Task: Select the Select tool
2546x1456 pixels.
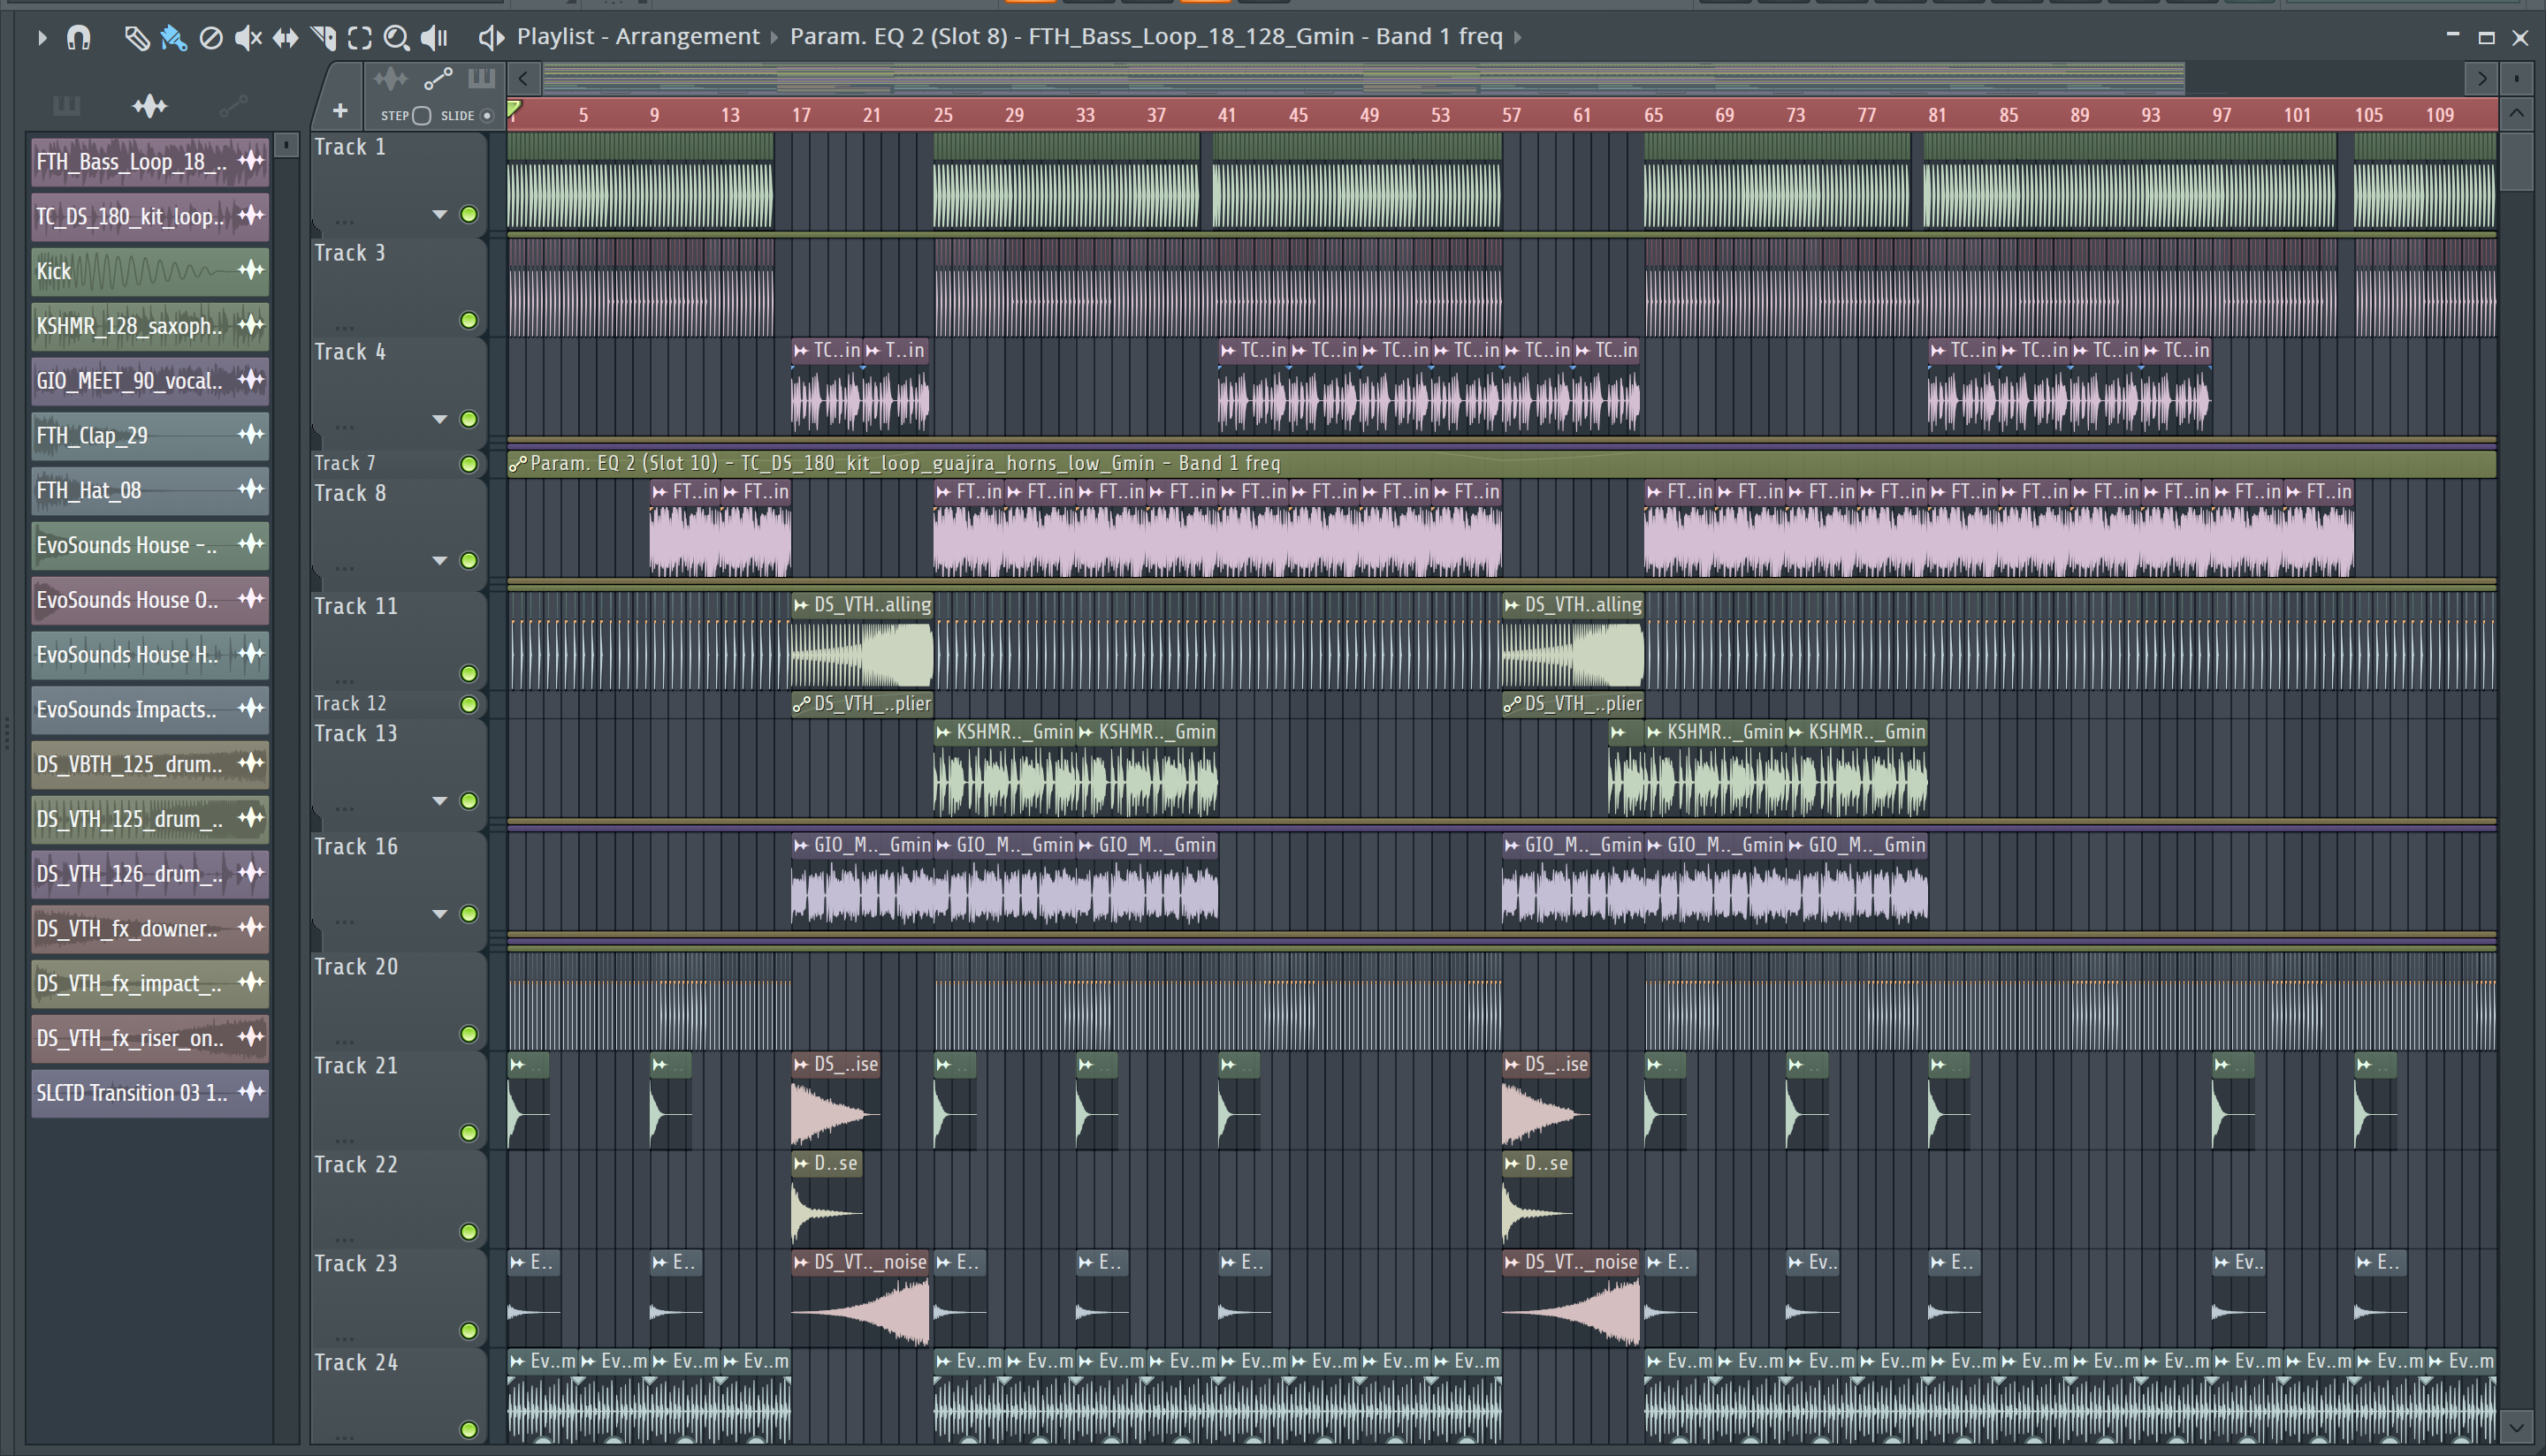Action: click(359, 38)
